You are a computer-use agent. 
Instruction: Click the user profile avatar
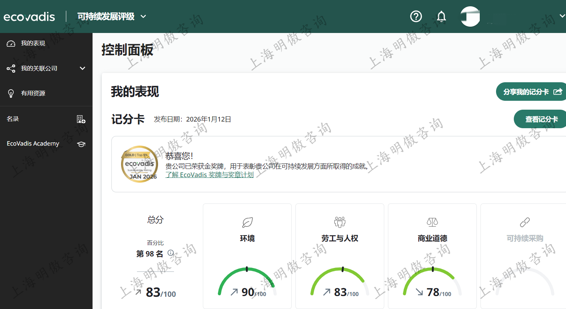pos(470,17)
